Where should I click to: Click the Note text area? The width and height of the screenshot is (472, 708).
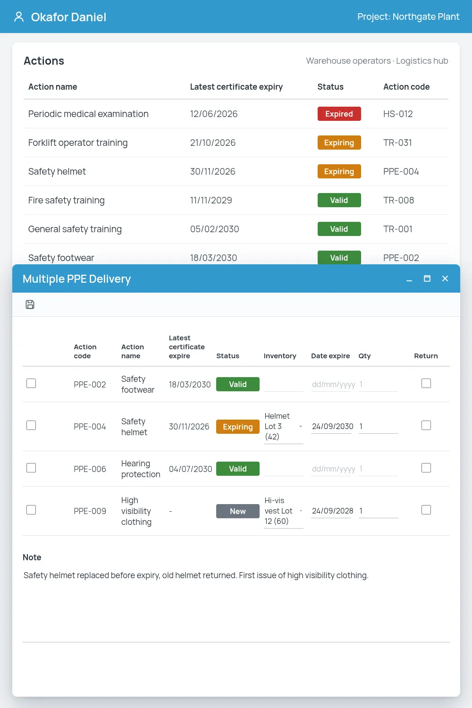pyautogui.click(x=236, y=604)
